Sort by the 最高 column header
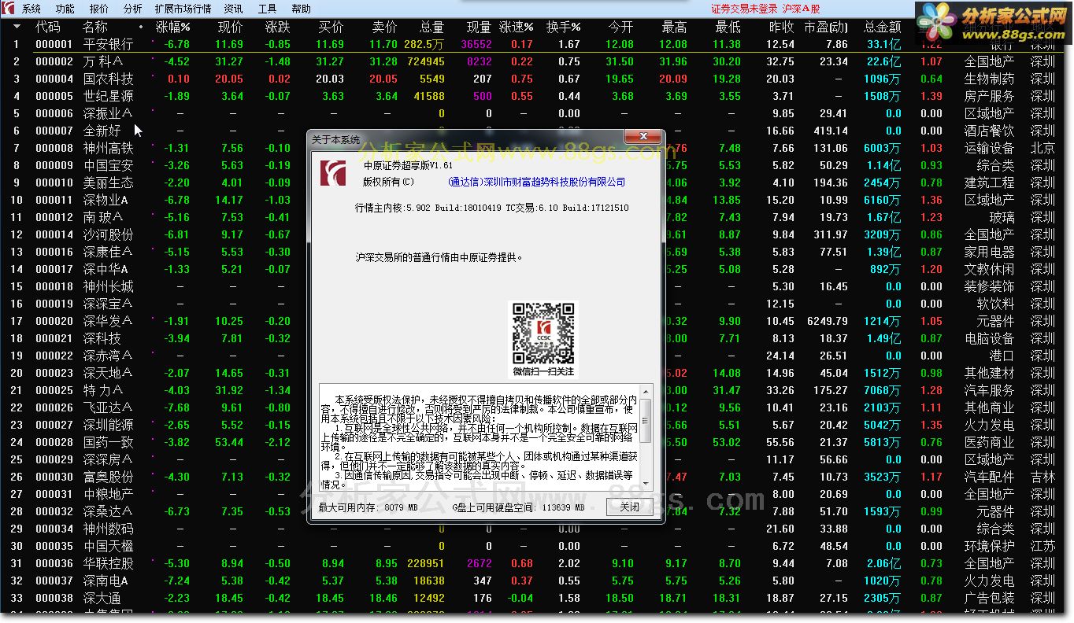 point(674,27)
